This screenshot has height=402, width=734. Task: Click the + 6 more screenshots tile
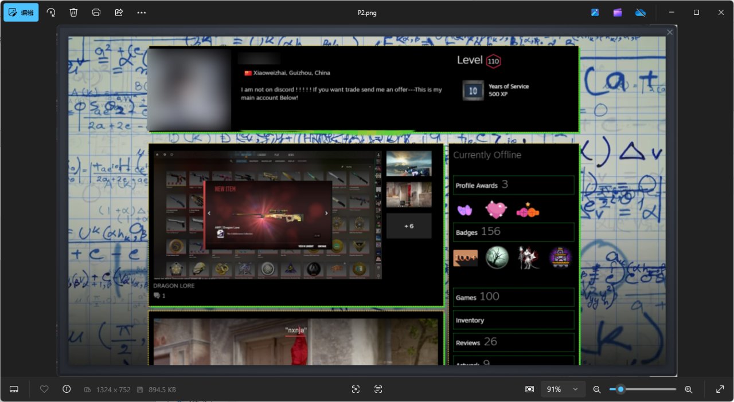point(409,226)
